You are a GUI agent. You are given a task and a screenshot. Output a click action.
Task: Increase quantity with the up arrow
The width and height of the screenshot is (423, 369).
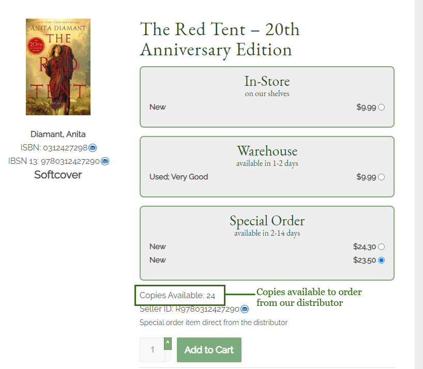(x=168, y=344)
